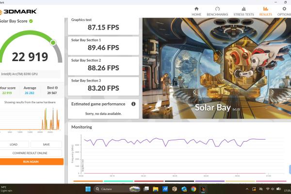
Task: Click the green validation check next to Solar Bay Score
Action: tap(31, 21)
